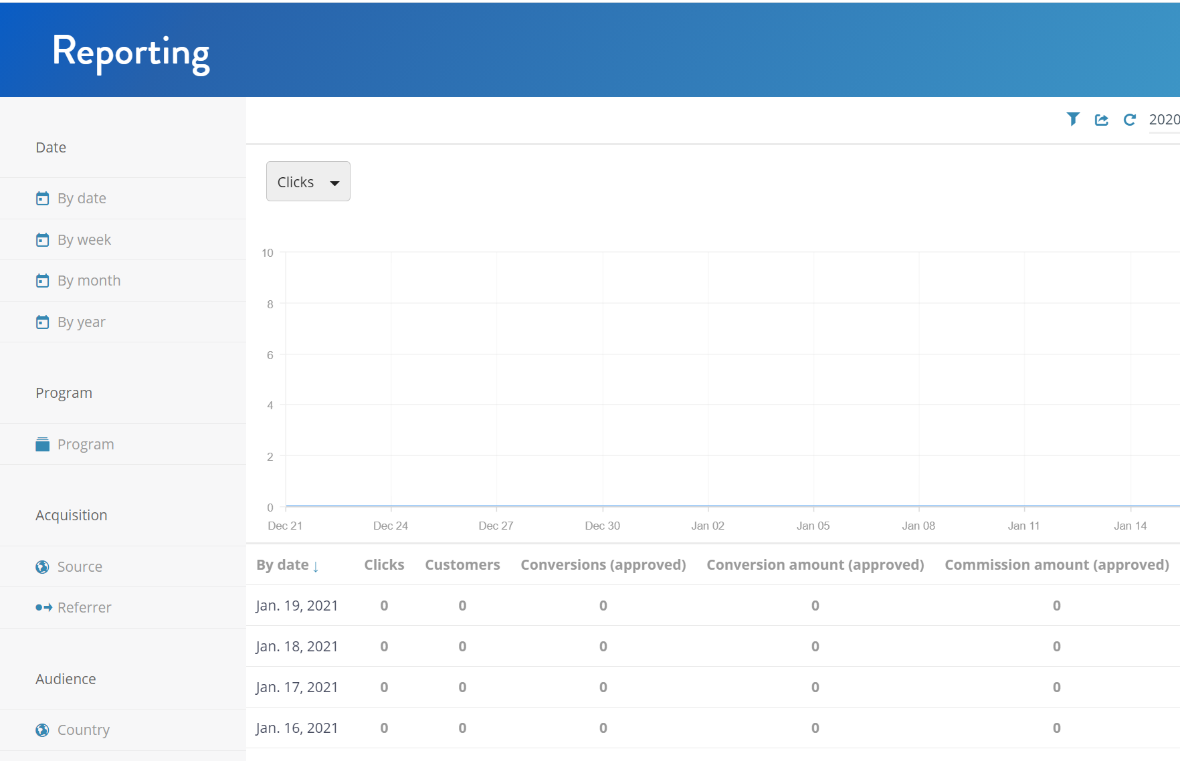Click the Jan 02 axis label
Screen dimensions: 1180x761
[x=708, y=526]
